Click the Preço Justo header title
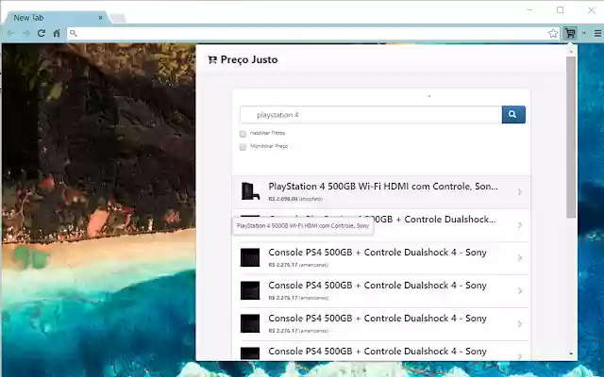This screenshot has height=377, width=604. pyautogui.click(x=249, y=59)
